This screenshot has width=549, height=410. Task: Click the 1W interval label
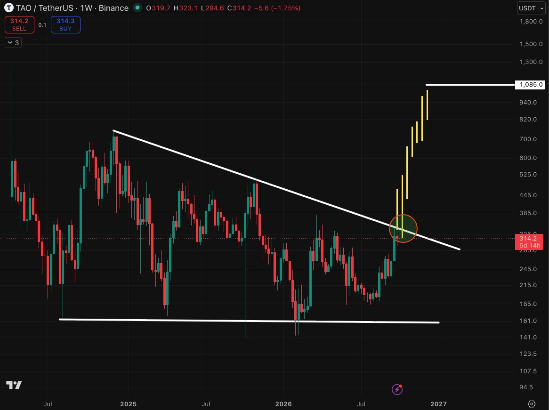(86, 8)
